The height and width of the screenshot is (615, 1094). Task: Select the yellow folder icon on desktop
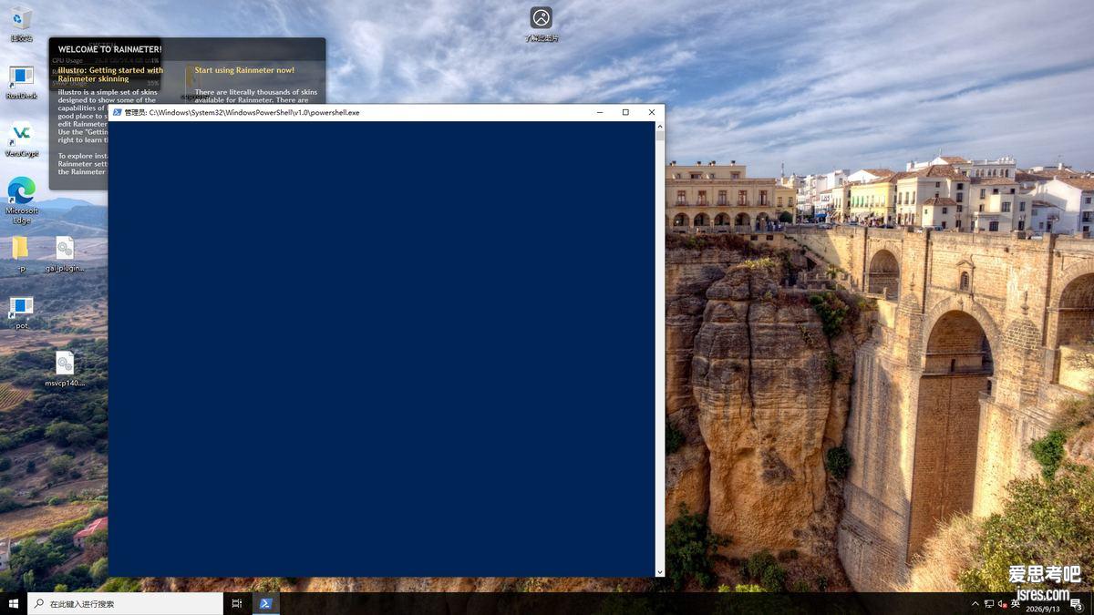(x=20, y=254)
